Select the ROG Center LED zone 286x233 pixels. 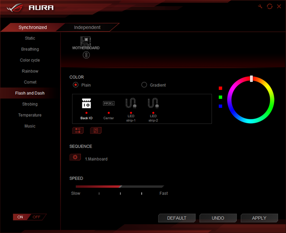(109, 110)
